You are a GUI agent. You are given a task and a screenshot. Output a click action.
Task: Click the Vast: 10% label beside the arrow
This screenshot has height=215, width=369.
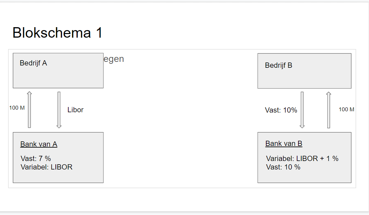click(281, 110)
